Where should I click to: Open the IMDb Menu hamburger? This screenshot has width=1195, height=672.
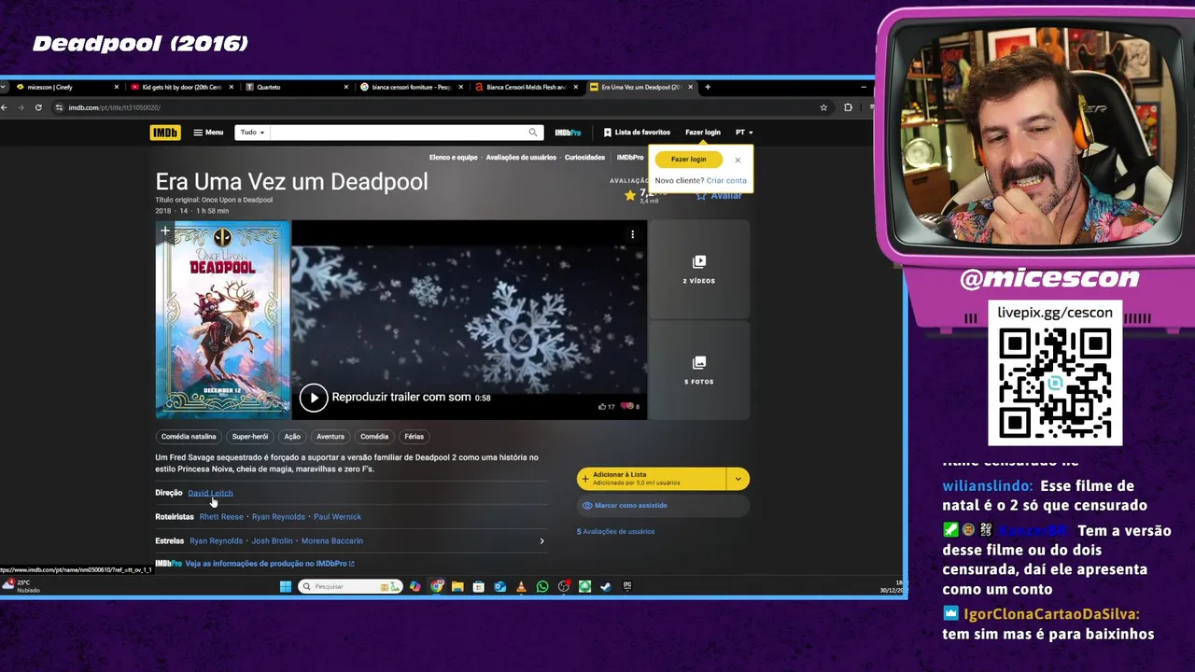pyautogui.click(x=208, y=133)
